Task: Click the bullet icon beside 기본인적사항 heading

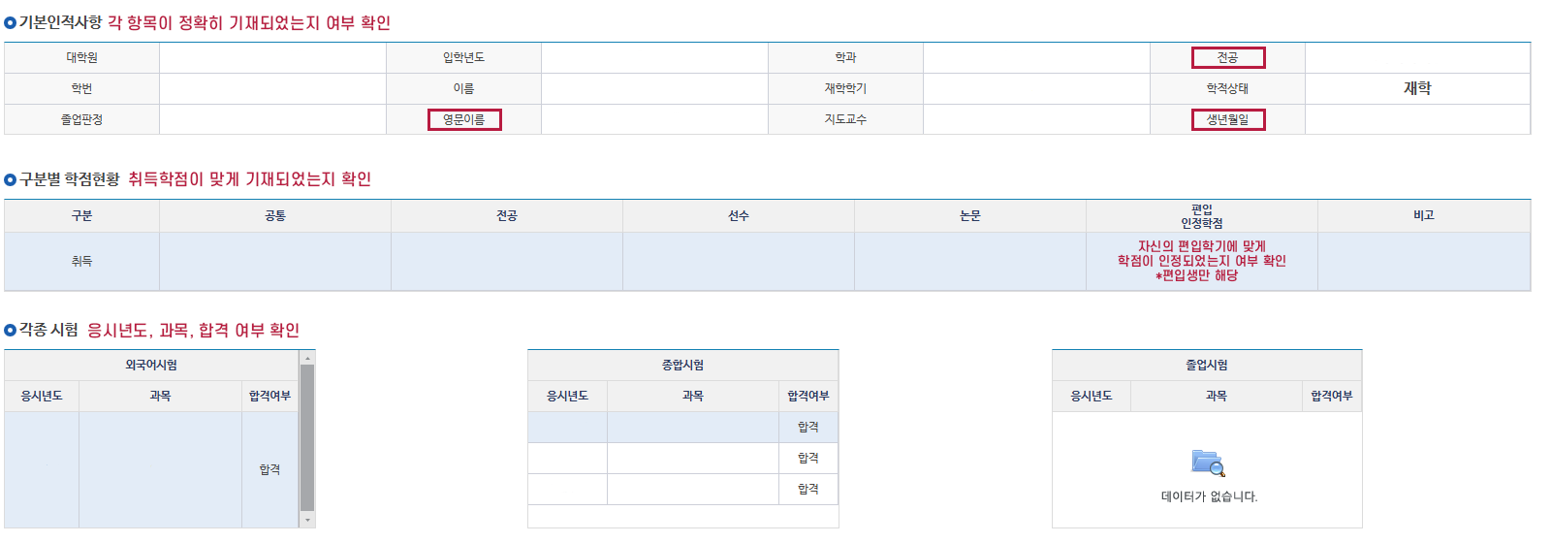Action: click(11, 22)
